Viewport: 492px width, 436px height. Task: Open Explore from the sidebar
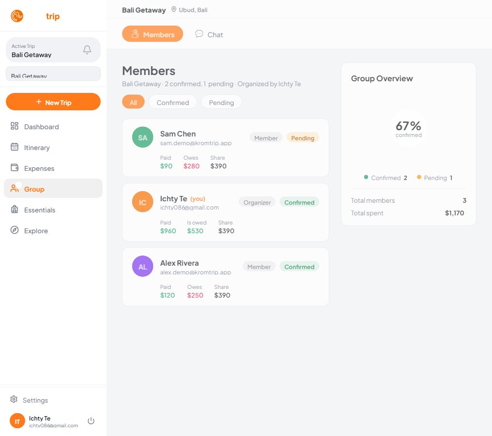coord(53,231)
